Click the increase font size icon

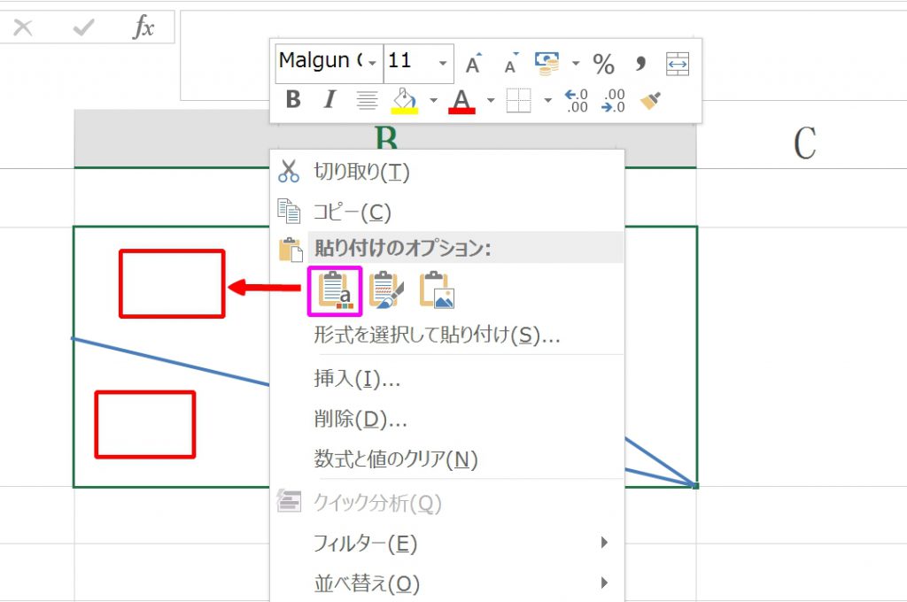(x=474, y=63)
